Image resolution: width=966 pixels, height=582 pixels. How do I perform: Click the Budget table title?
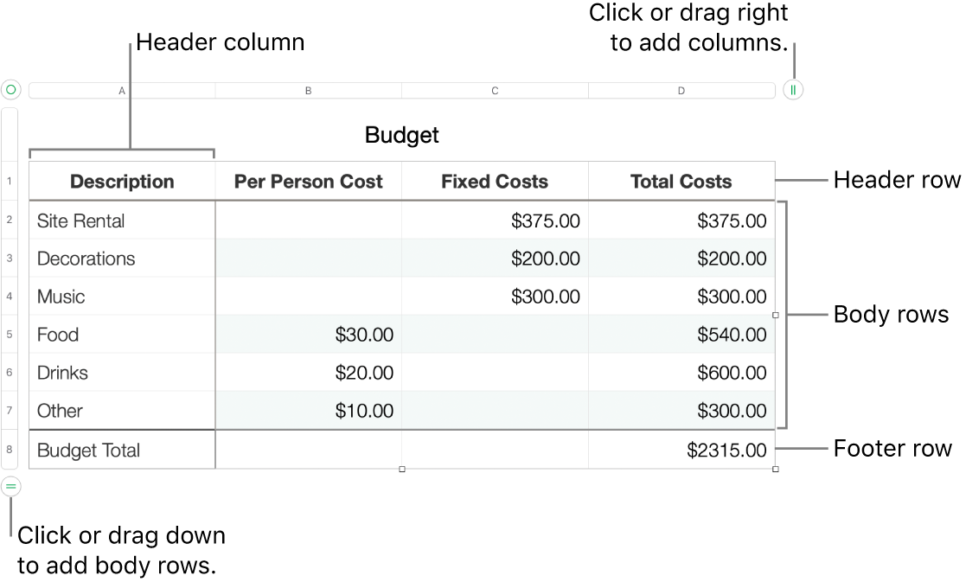point(401,136)
